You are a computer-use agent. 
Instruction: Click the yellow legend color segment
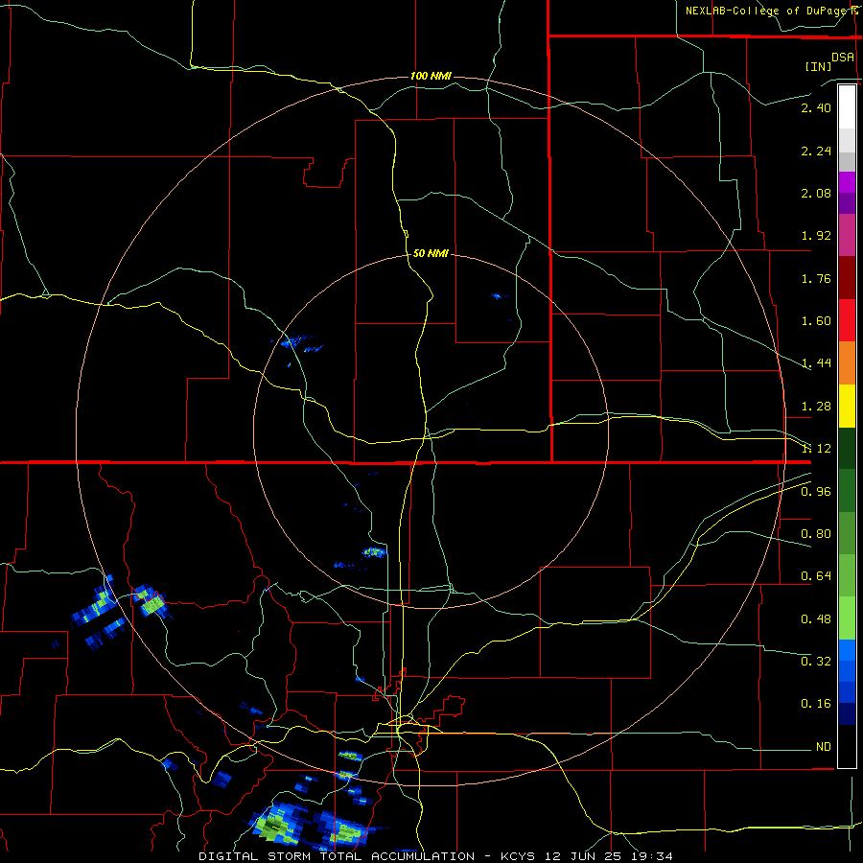click(x=847, y=406)
